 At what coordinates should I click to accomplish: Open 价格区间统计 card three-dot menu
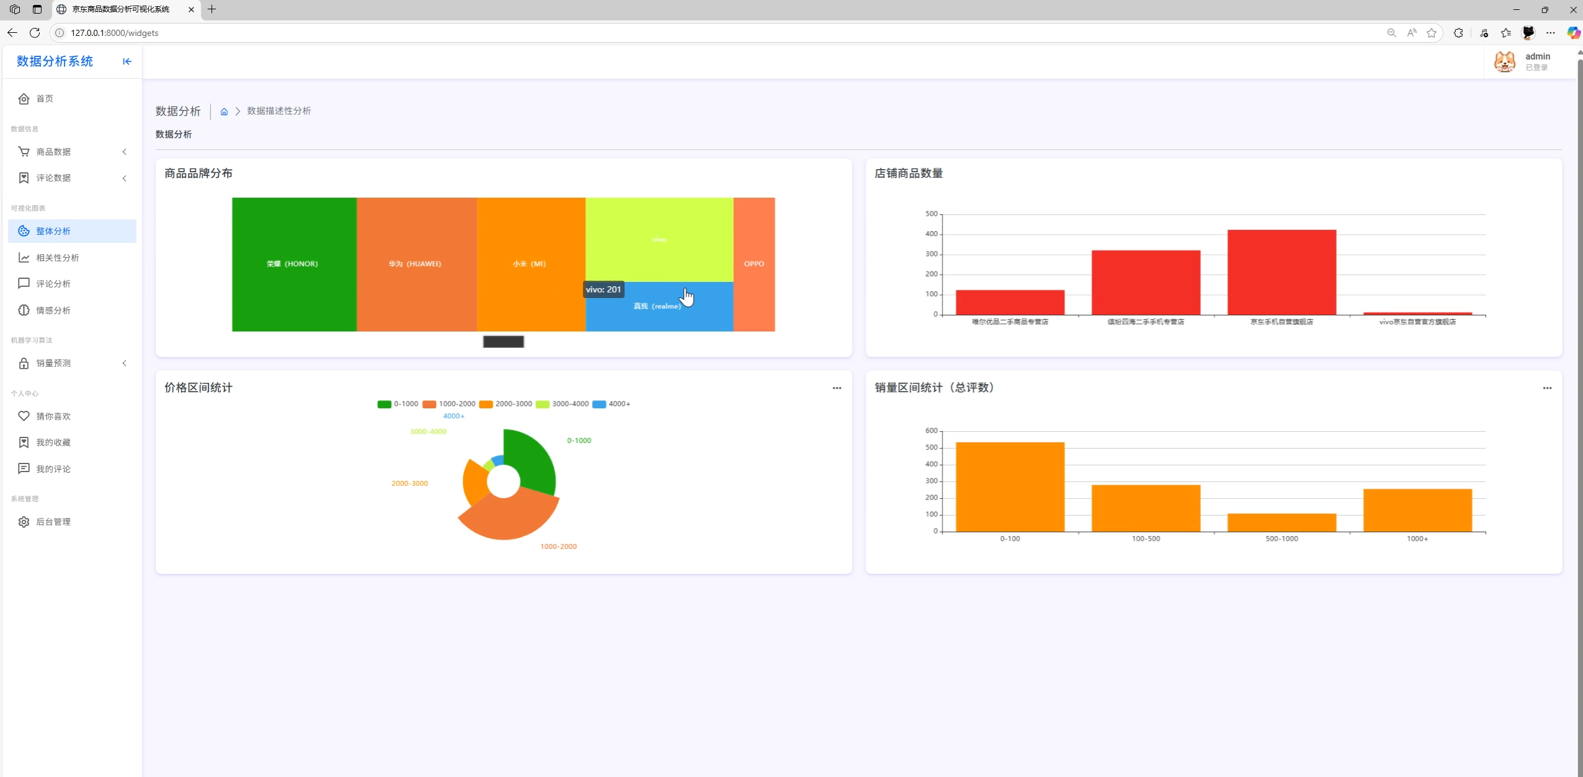click(836, 388)
